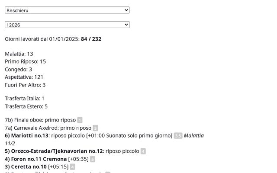Open the Beschieru name dropdown
The width and height of the screenshot is (277, 173).
pos(67,10)
